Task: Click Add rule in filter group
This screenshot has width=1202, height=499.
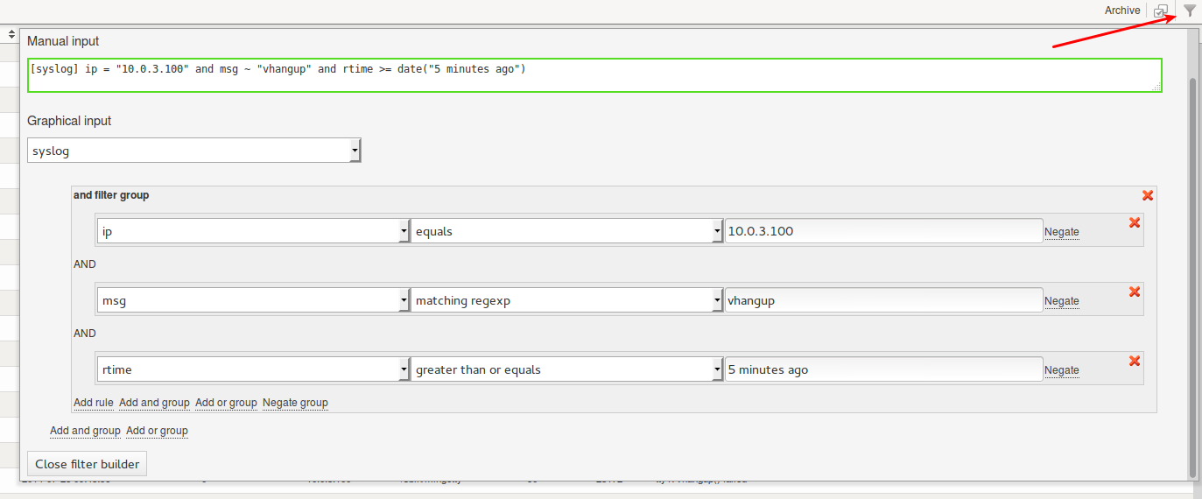Action: [x=94, y=403]
